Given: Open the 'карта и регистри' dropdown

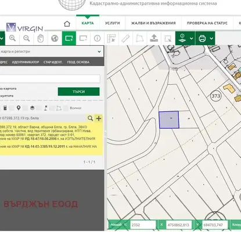Looking at the screenshot, I should click(x=52, y=52).
